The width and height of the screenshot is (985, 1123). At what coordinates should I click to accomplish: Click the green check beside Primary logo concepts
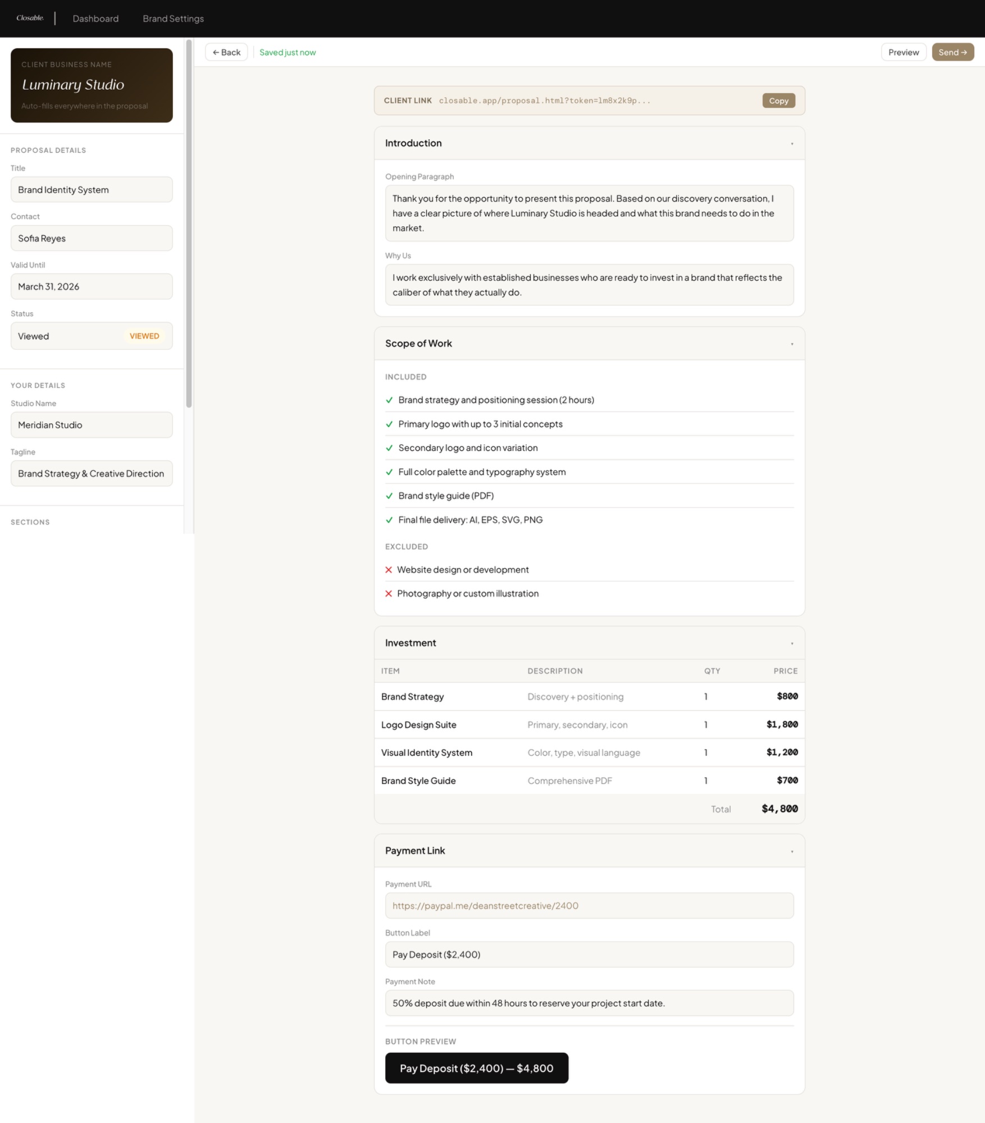[389, 424]
